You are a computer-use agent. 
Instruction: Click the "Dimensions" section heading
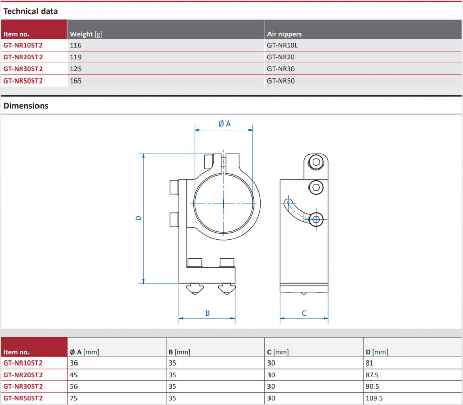pyautogui.click(x=26, y=106)
